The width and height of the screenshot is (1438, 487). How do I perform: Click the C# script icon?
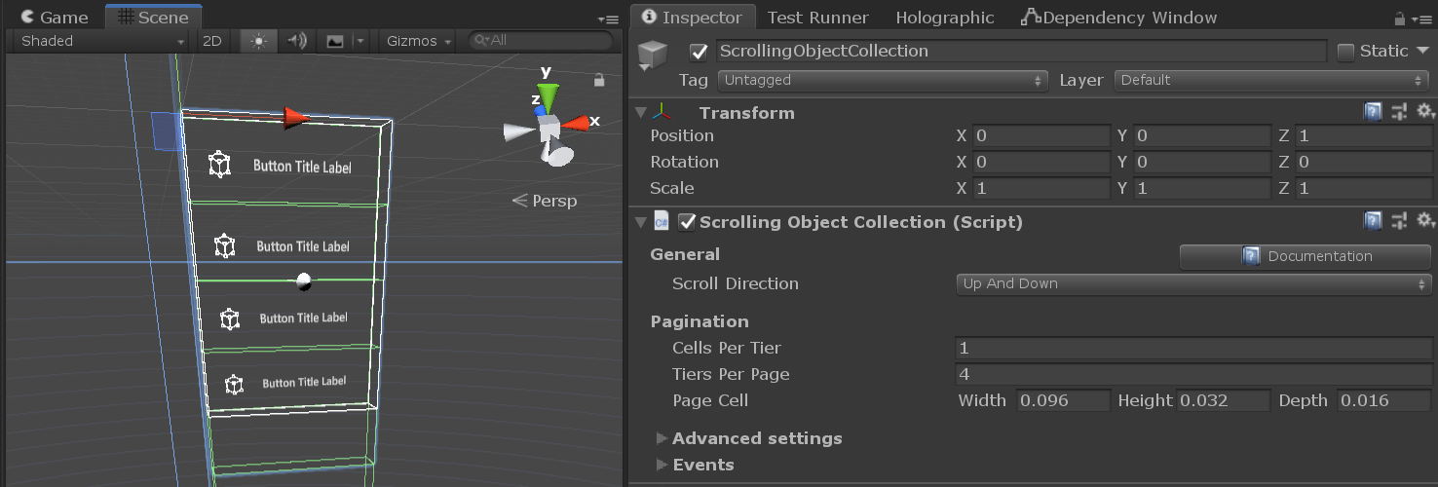pos(662,222)
